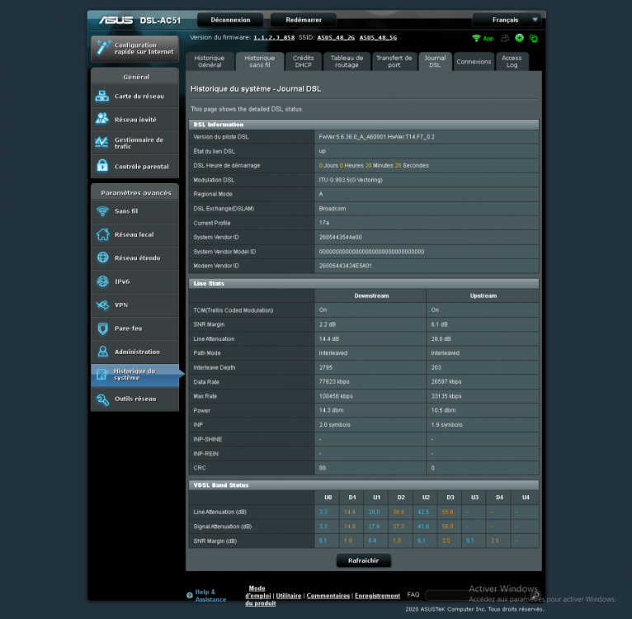Open Outils réseau in the sidebar
This screenshot has height=619, width=632.
tap(134, 399)
